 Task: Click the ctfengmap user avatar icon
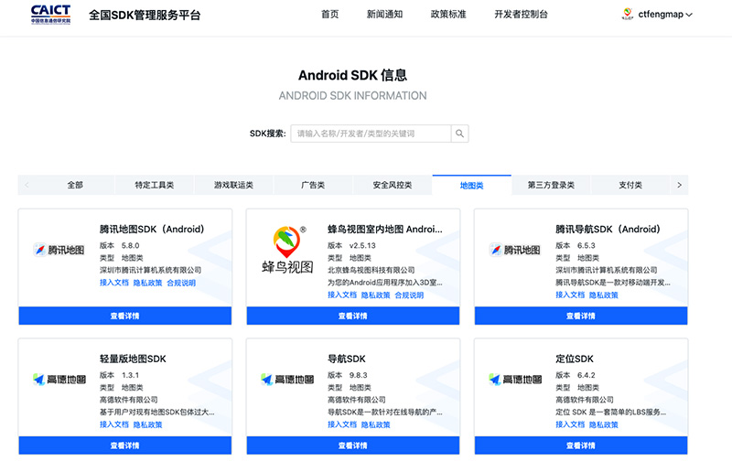(628, 14)
